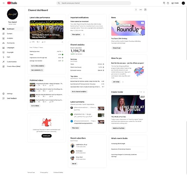Open more options beside Join today button

[x=123, y=82]
